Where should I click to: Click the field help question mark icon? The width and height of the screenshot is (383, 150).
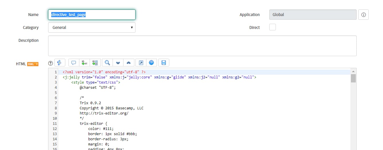click(x=50, y=63)
